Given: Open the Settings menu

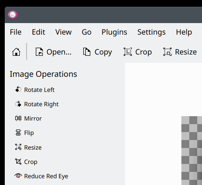Looking at the screenshot, I should tap(152, 32).
